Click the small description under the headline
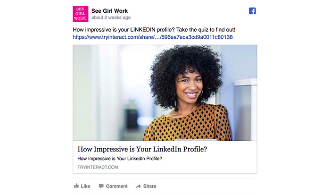 click(x=120, y=159)
